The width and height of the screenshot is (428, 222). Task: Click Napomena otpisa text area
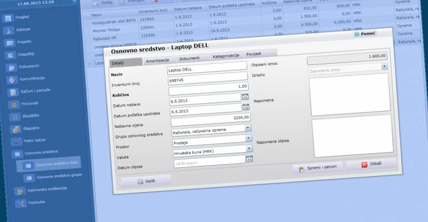pyautogui.click(x=352, y=136)
